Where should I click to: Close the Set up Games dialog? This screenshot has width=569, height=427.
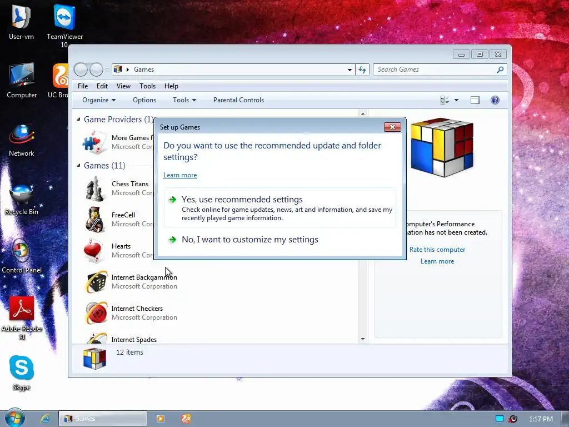(x=392, y=127)
